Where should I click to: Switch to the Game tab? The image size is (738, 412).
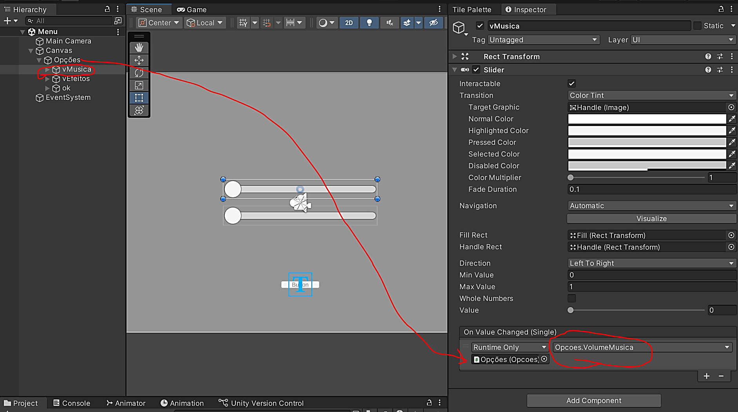tap(192, 9)
